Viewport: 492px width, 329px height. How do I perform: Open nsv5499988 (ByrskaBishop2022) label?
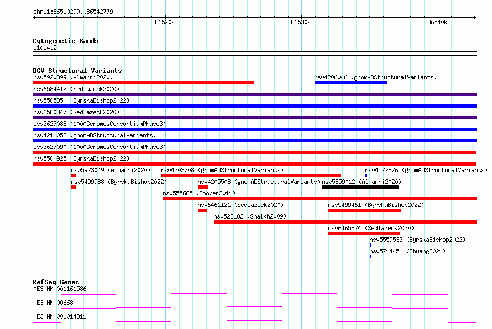pyautogui.click(x=119, y=182)
